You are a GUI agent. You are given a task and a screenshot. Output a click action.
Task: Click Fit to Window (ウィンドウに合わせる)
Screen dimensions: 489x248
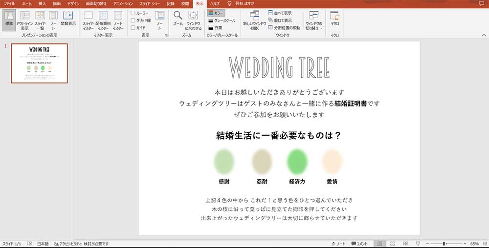(193, 19)
